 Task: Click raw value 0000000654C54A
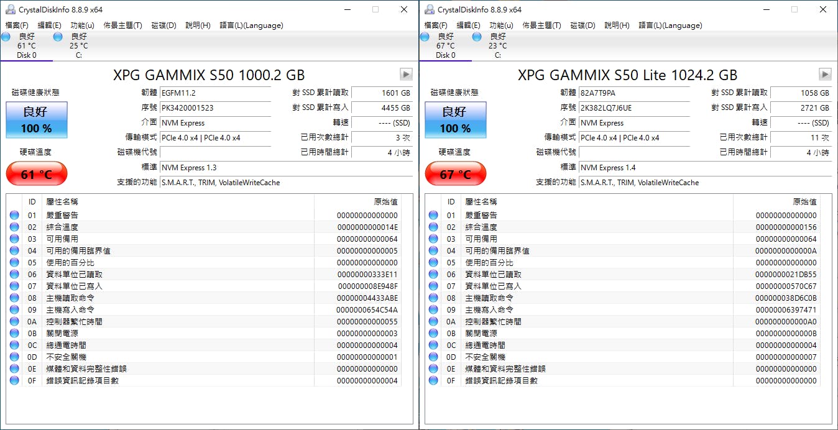367,309
